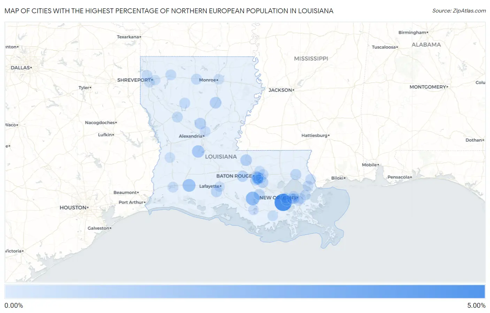The width and height of the screenshot is (490, 313).
Task: Click the Lafayette city label
Action: tap(209, 186)
